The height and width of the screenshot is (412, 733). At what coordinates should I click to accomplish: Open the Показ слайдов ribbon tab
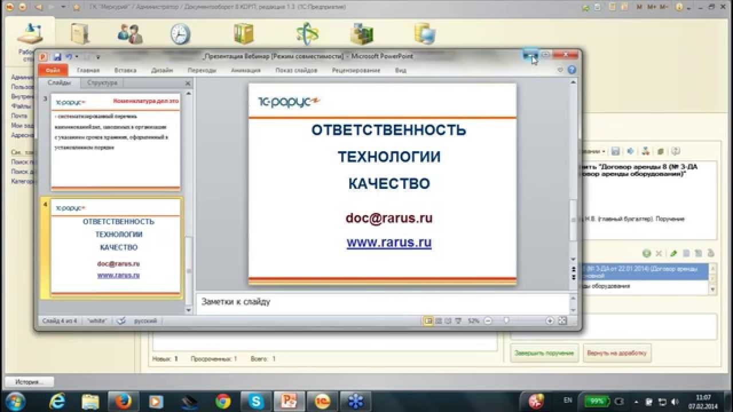coord(296,70)
